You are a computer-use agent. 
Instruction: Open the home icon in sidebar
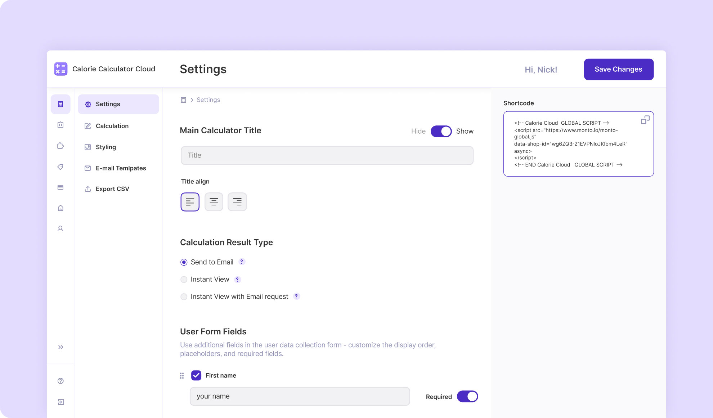60,208
